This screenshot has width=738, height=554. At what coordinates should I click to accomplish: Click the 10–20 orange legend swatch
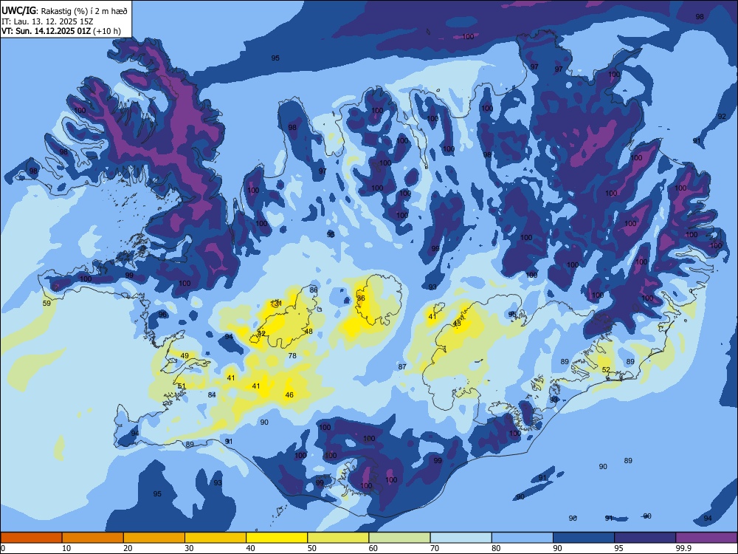(x=93, y=538)
